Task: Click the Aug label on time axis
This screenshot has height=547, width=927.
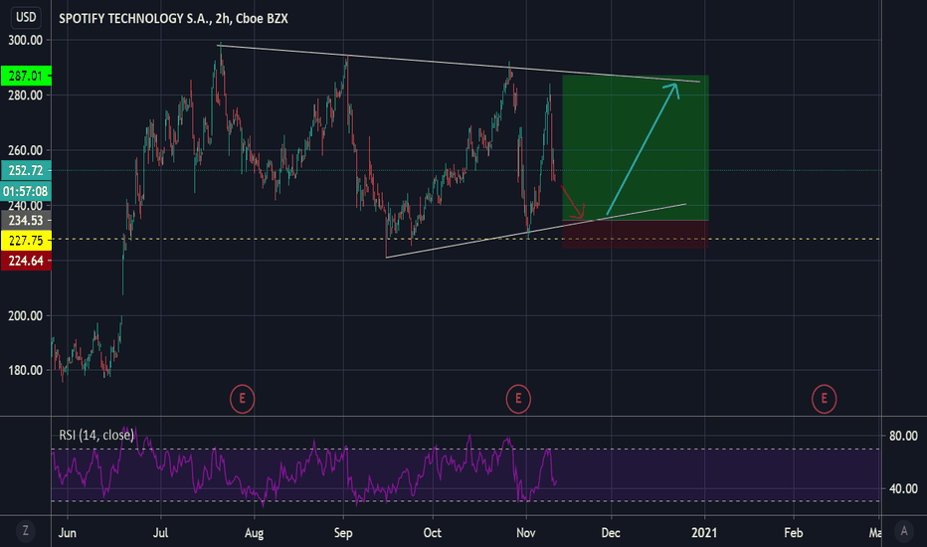Action: 254,533
